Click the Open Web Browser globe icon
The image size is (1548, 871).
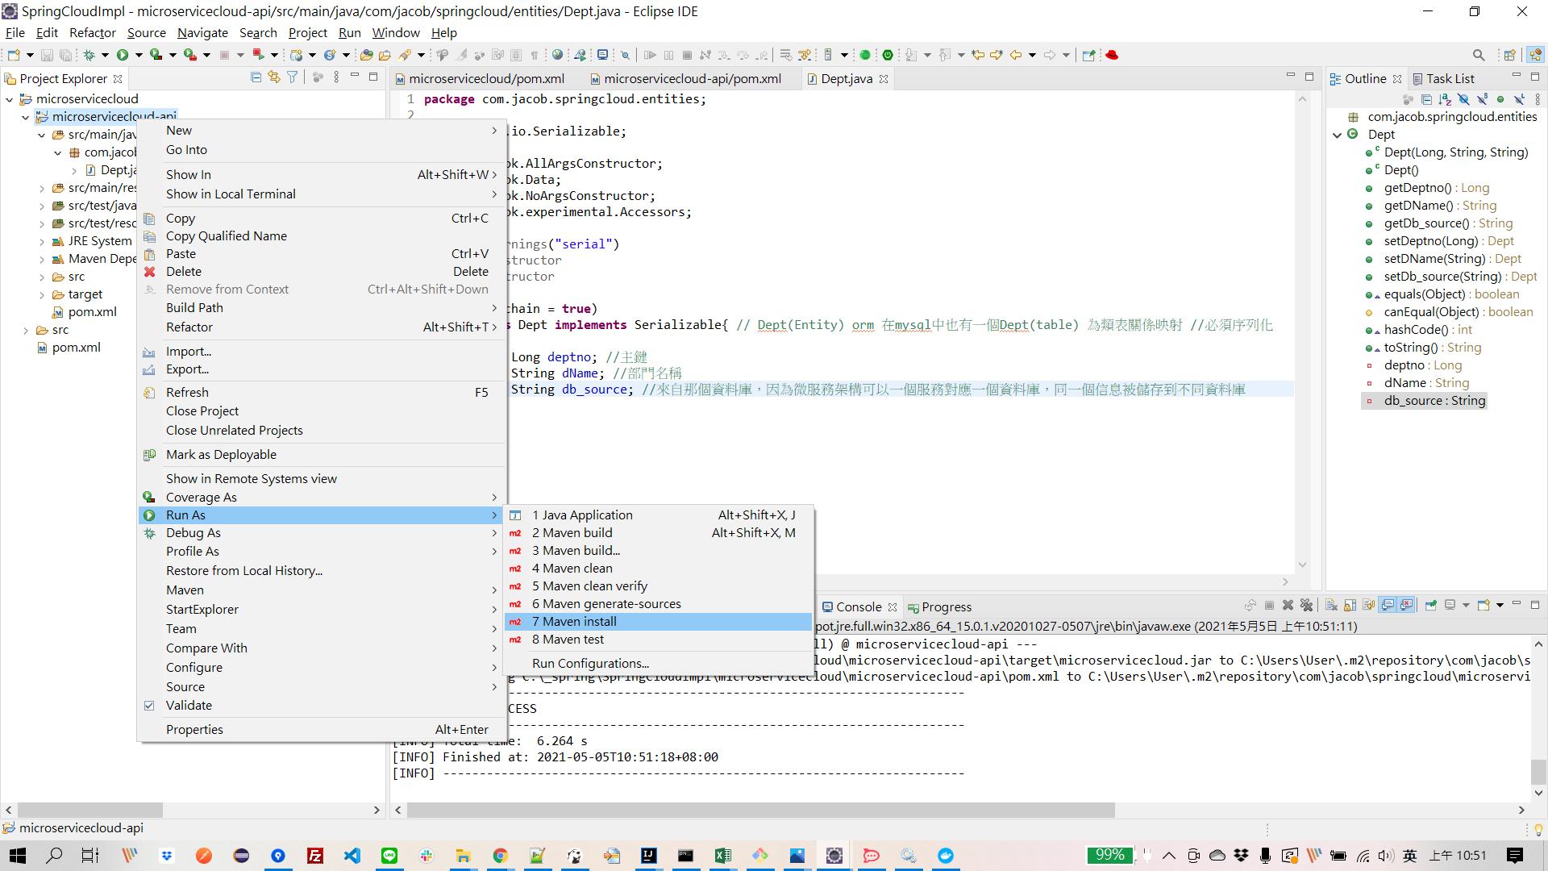click(x=557, y=55)
